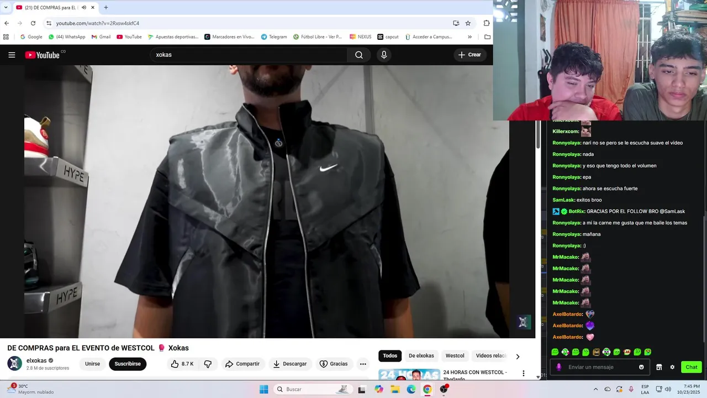
Task: Open the Fútbol Libre bookmark
Action: (318, 37)
